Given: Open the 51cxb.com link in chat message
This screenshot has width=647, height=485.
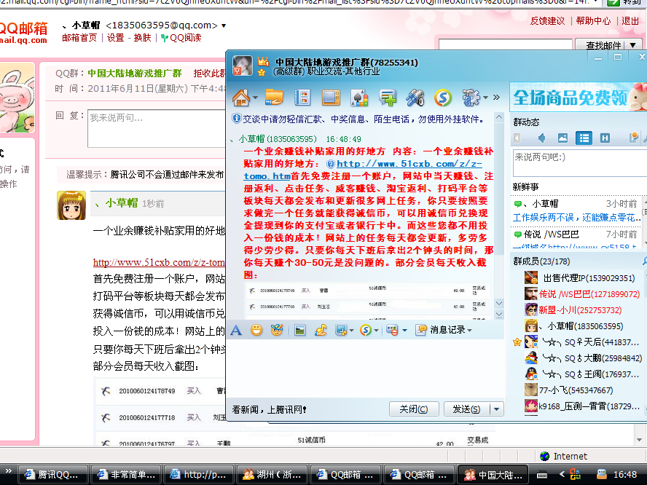Looking at the screenshot, I should click(x=409, y=164).
